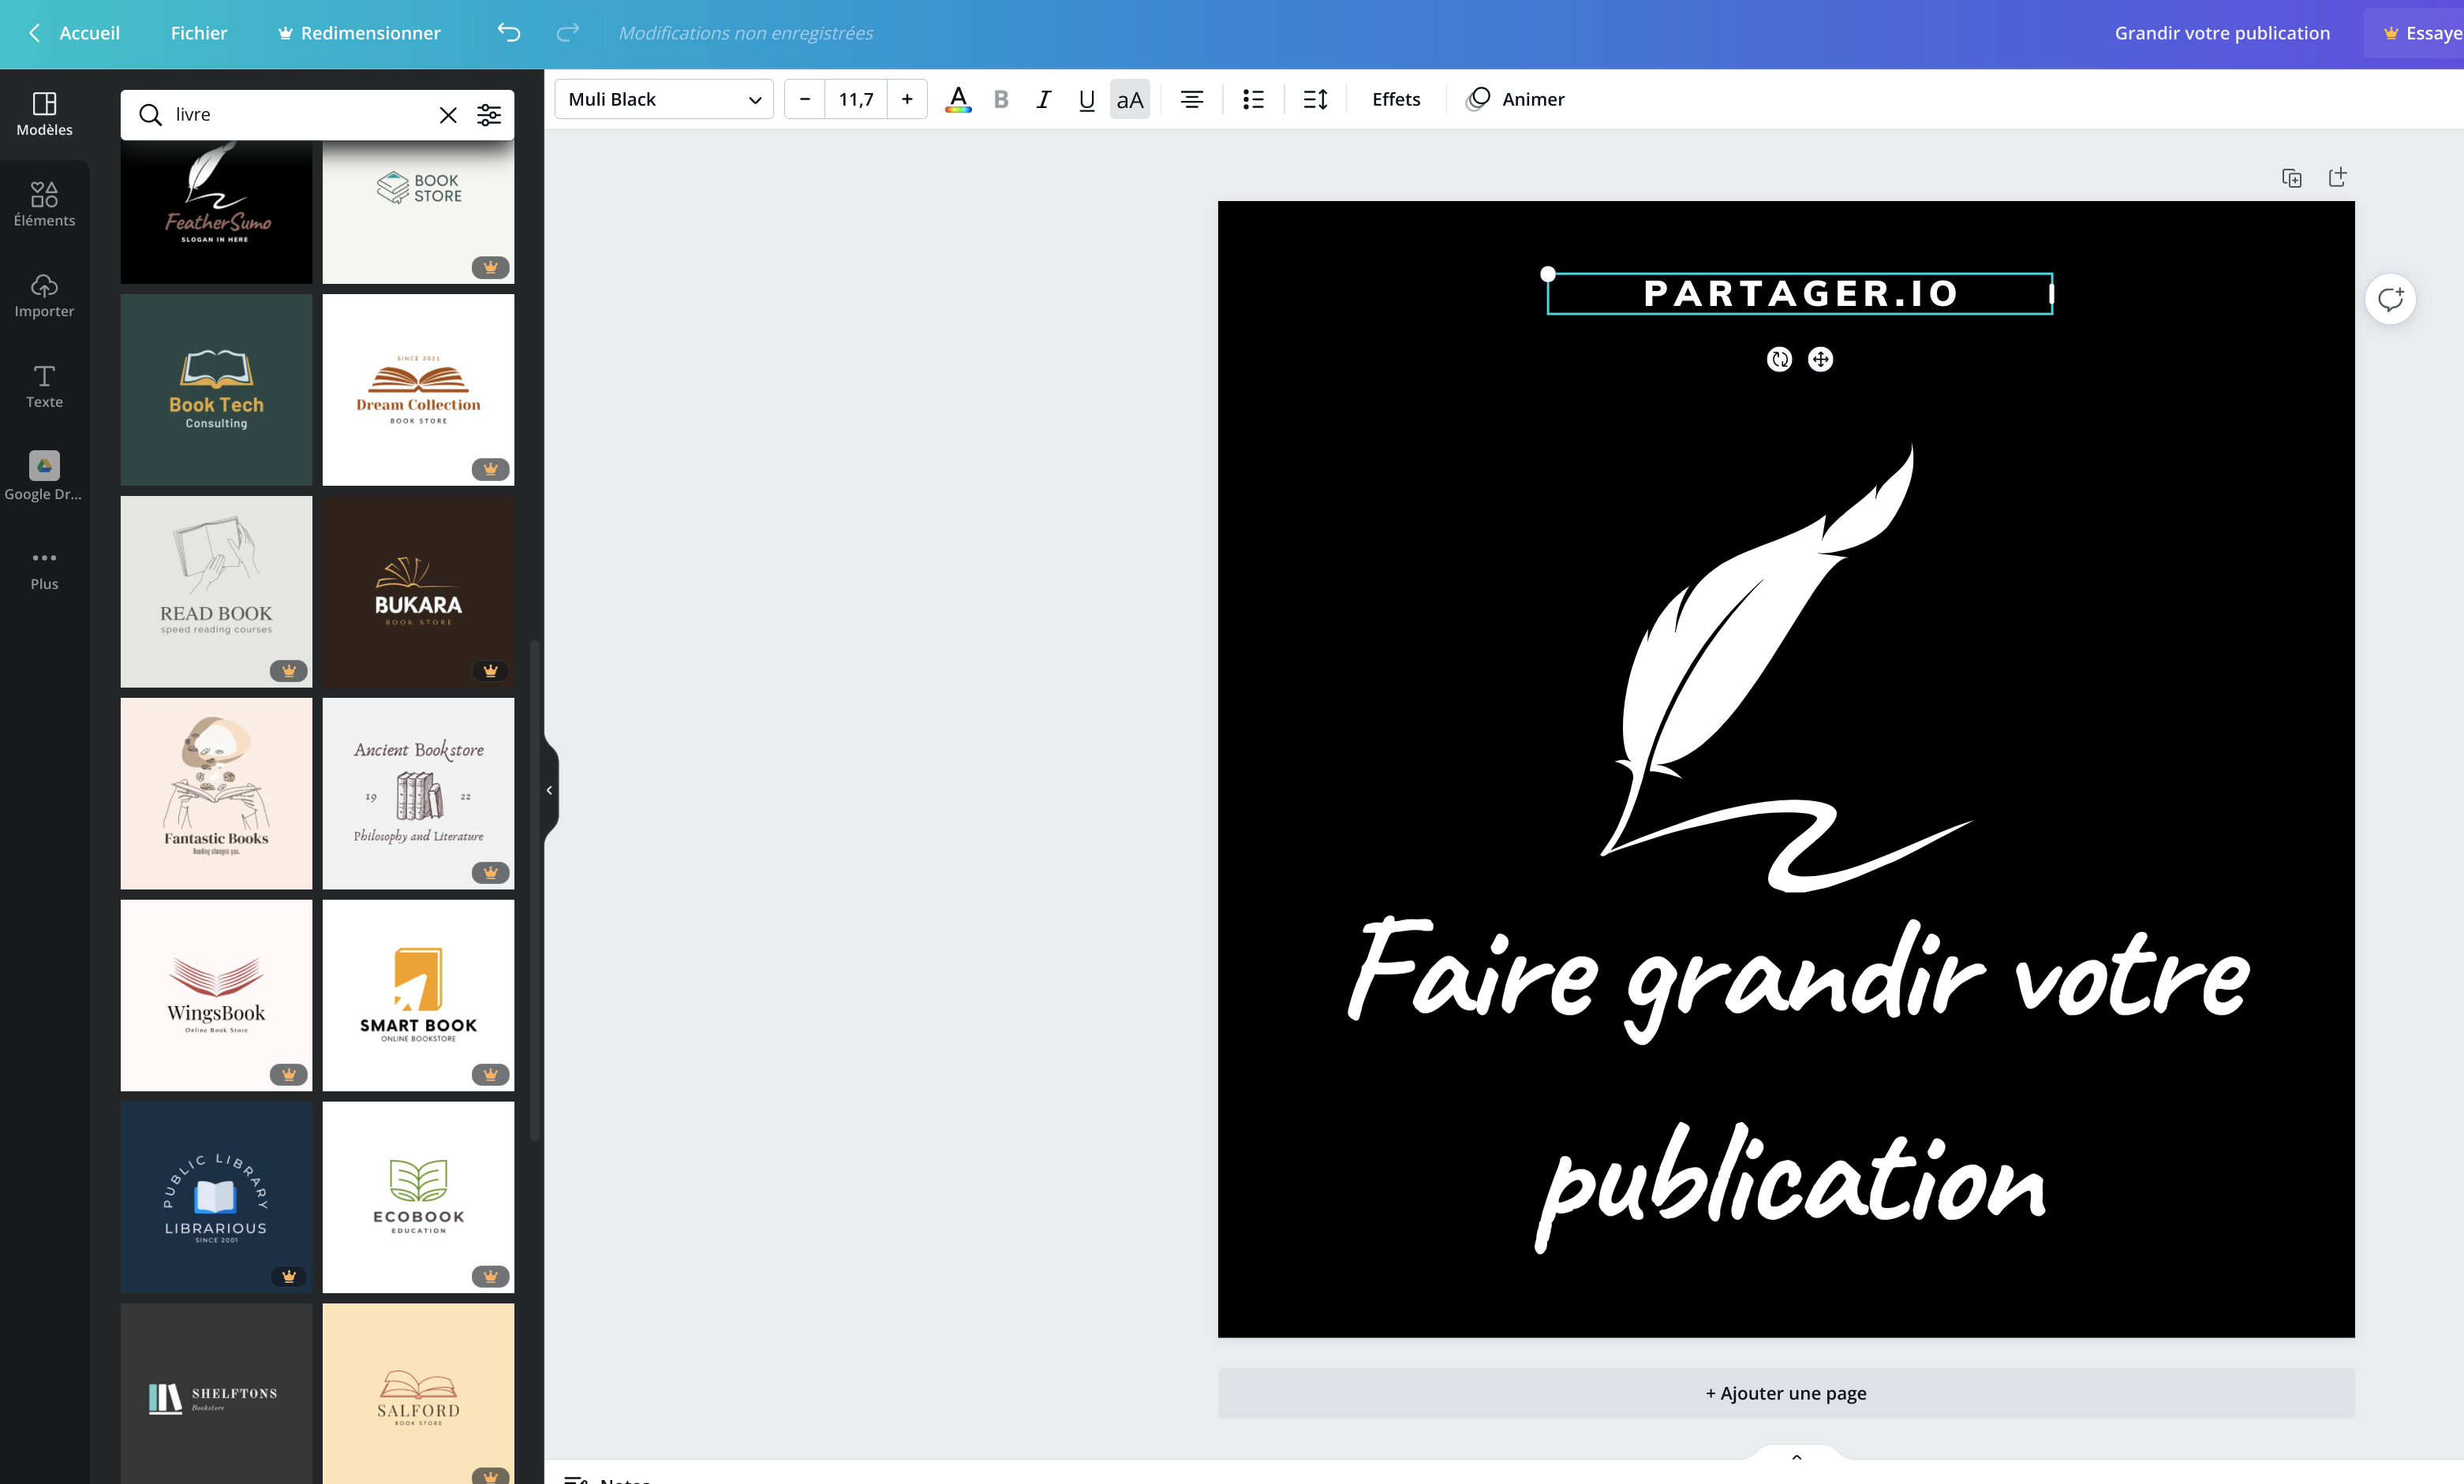Toggle uppercase aA formatting
This screenshot has width=2464, height=1484.
coord(1130,99)
